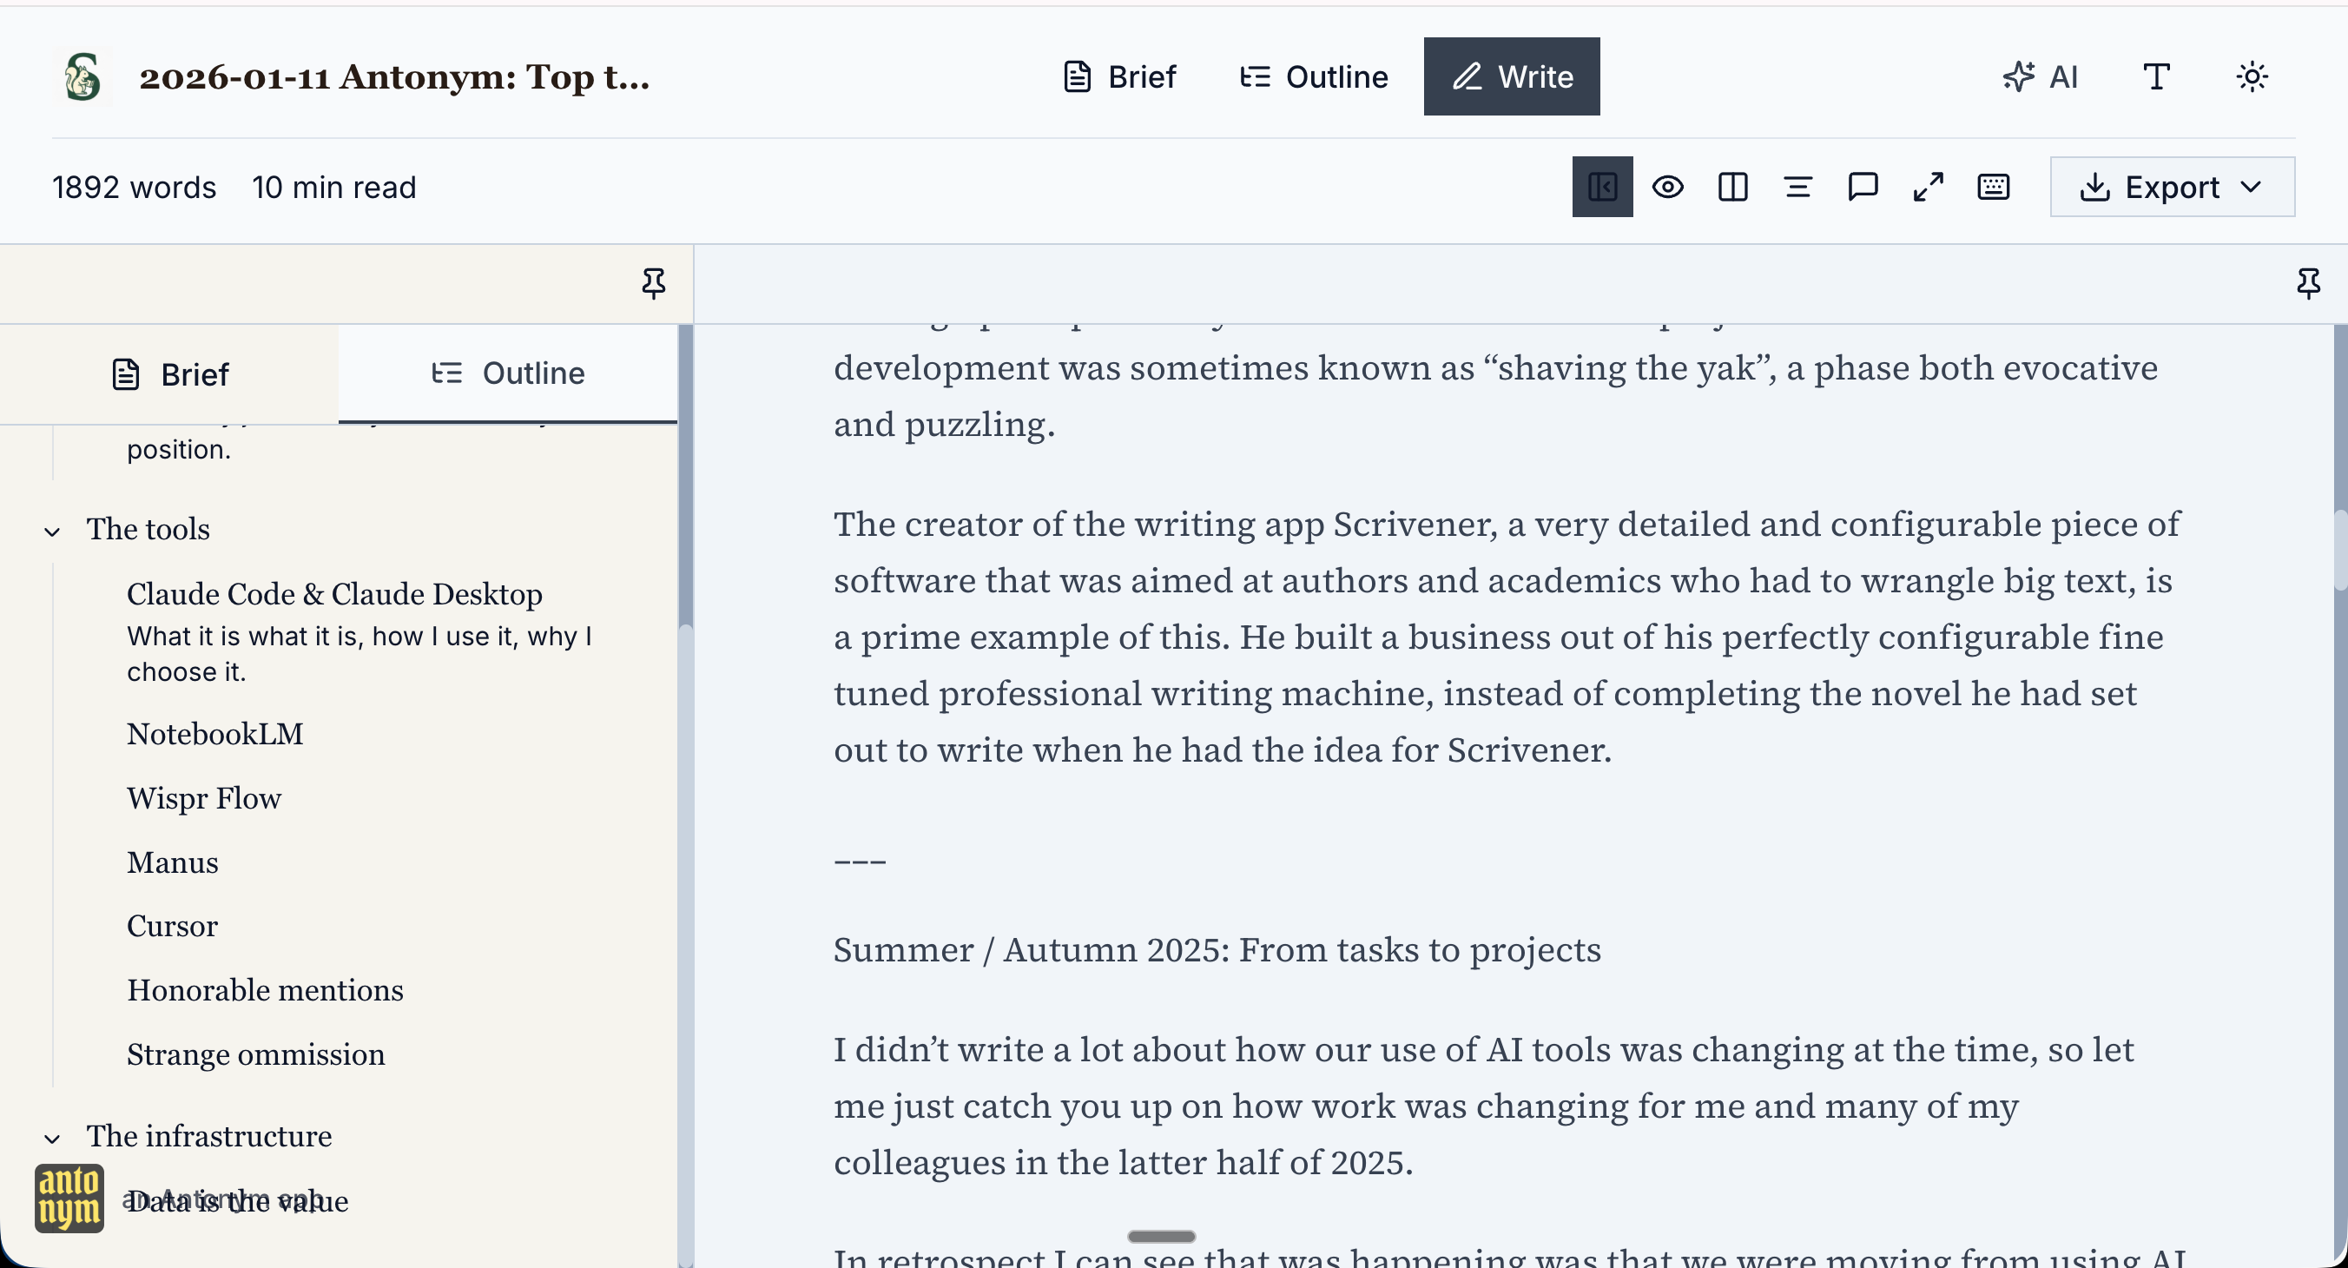Switch theme with sun icon

click(2252, 76)
